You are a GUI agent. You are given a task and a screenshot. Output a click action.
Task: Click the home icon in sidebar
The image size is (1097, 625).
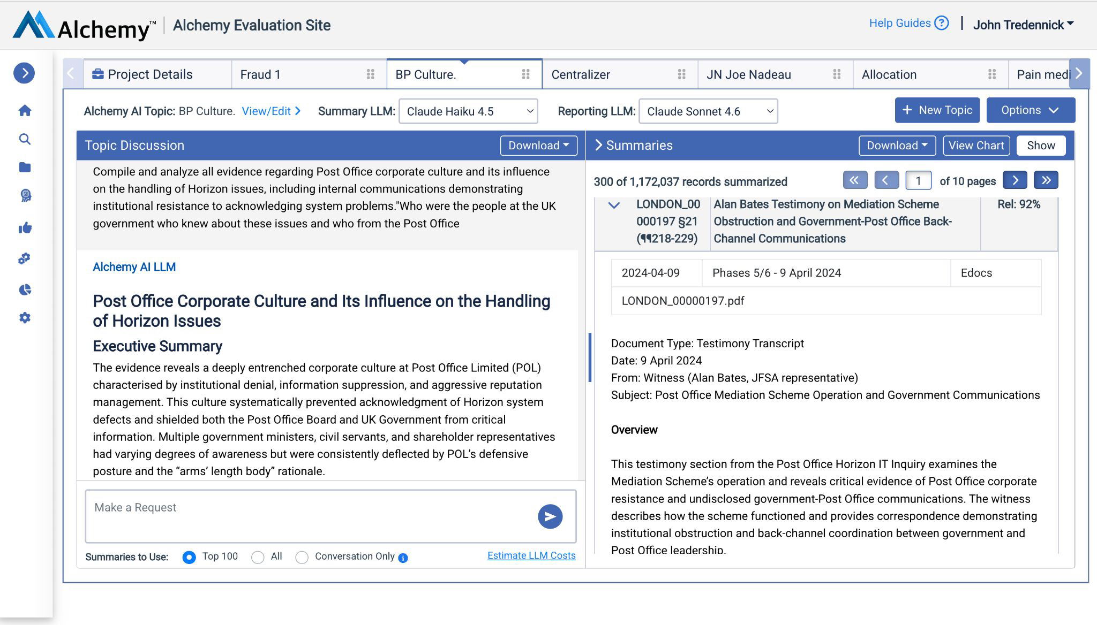coord(25,111)
